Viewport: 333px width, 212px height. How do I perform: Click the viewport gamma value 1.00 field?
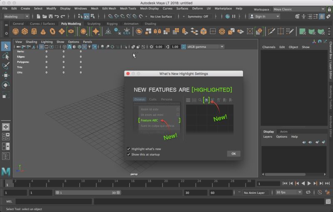175,47
